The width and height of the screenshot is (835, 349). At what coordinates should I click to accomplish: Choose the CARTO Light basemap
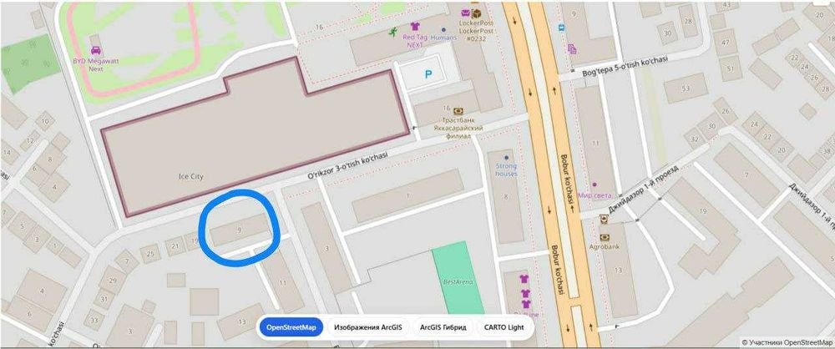pos(504,327)
